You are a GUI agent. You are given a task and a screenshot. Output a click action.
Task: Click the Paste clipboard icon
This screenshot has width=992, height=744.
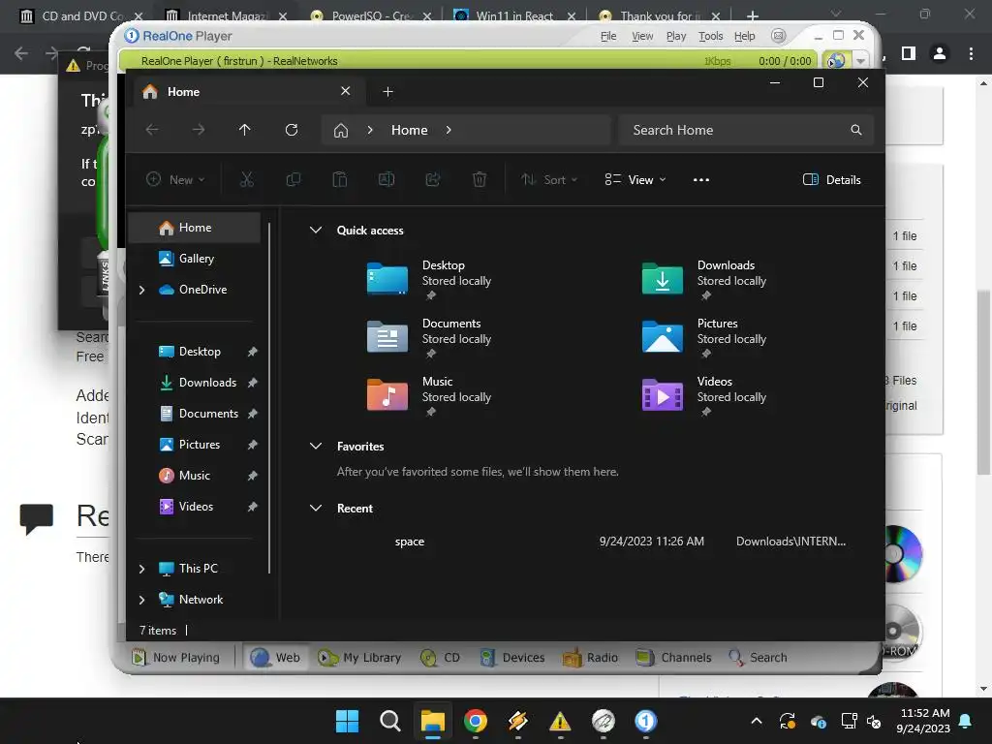[x=340, y=179]
